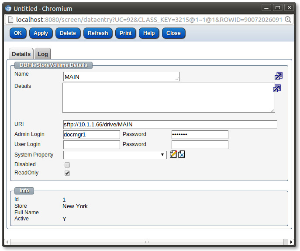Select the Details tab
This screenshot has width=300, height=251.
pyautogui.click(x=21, y=54)
